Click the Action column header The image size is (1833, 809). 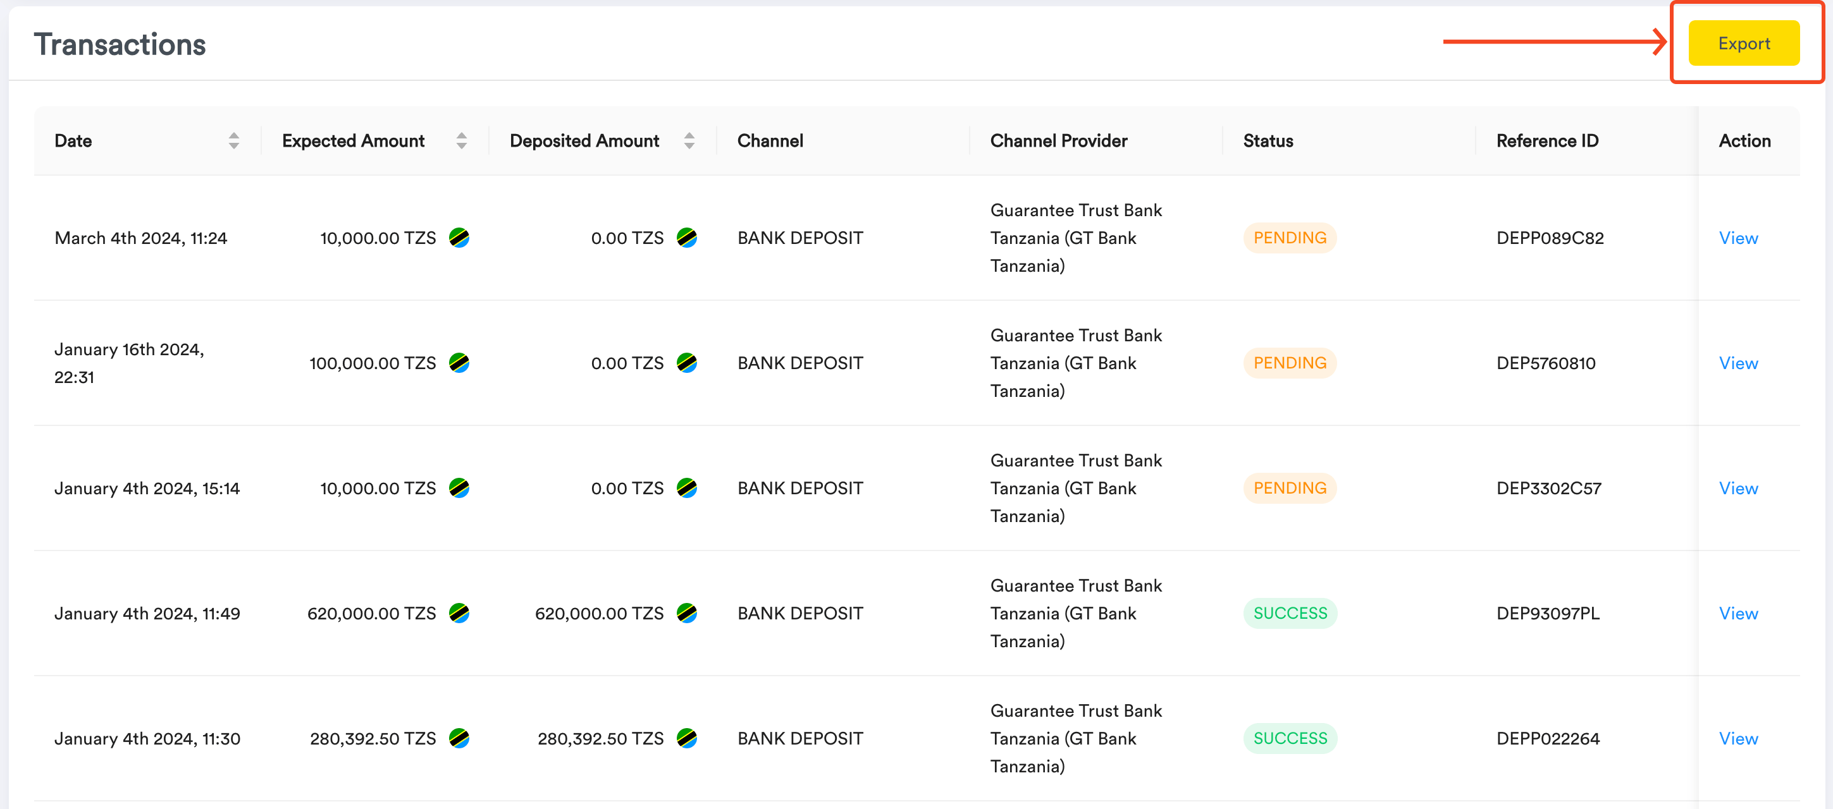point(1744,141)
